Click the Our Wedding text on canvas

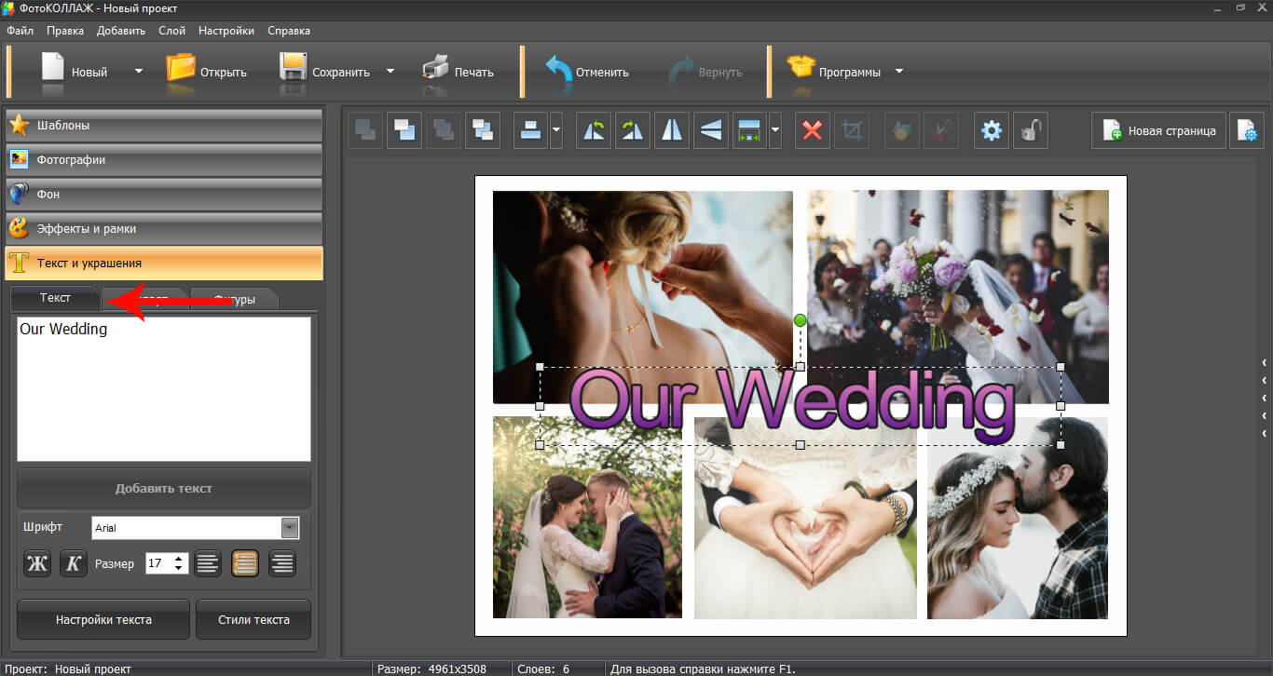tap(792, 407)
